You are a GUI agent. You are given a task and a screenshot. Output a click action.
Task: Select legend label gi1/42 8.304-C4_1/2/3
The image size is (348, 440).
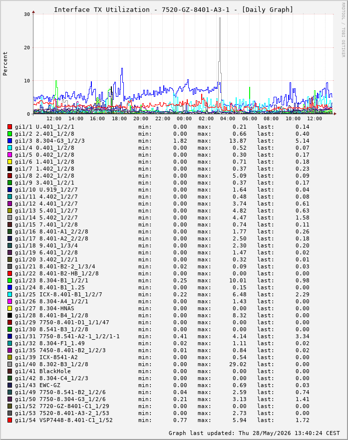(x=51, y=378)
